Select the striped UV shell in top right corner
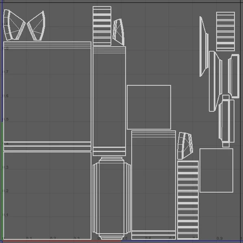 pos(226,31)
